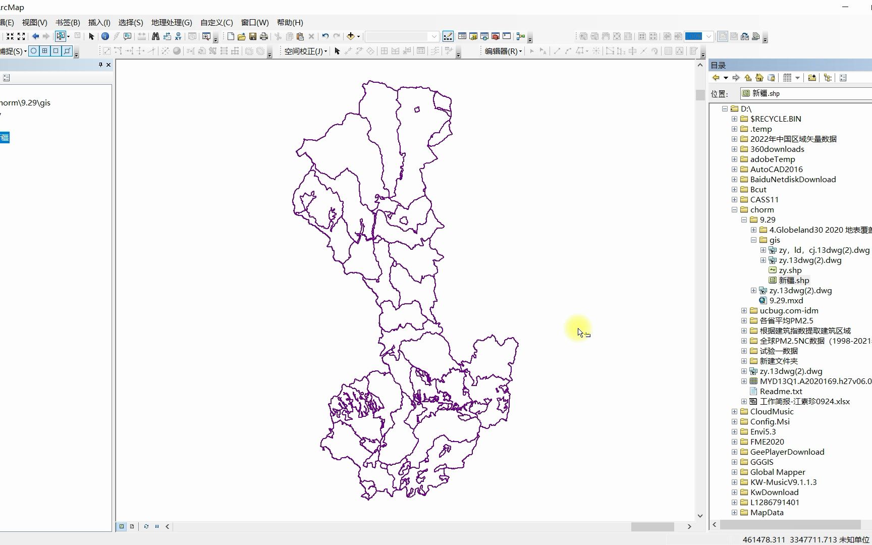This screenshot has height=545, width=872.
Task: Toggle point snapping on the Snapping toolbar
Action: pyautogui.click(x=33, y=51)
